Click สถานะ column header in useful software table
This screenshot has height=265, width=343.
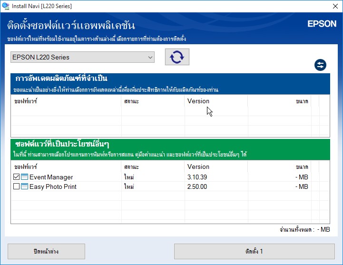[x=131, y=167]
